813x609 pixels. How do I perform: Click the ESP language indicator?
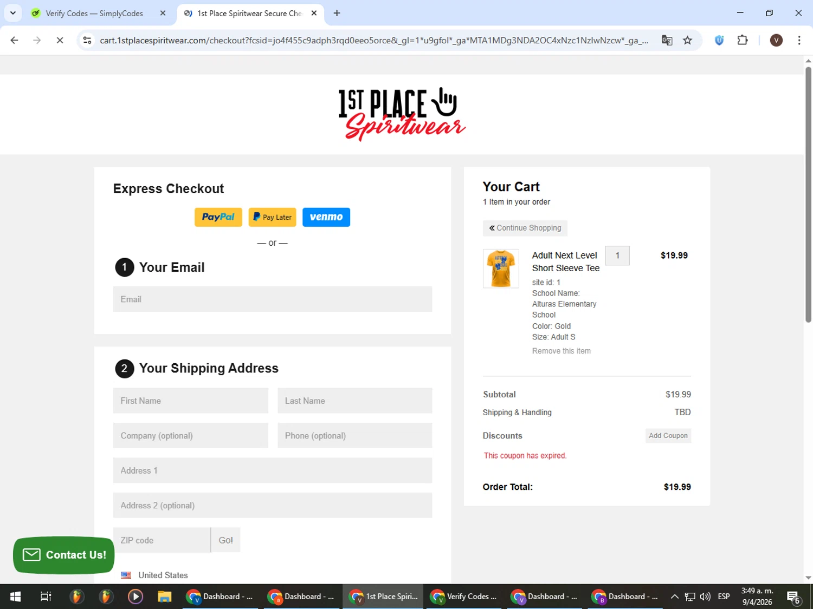click(x=724, y=597)
